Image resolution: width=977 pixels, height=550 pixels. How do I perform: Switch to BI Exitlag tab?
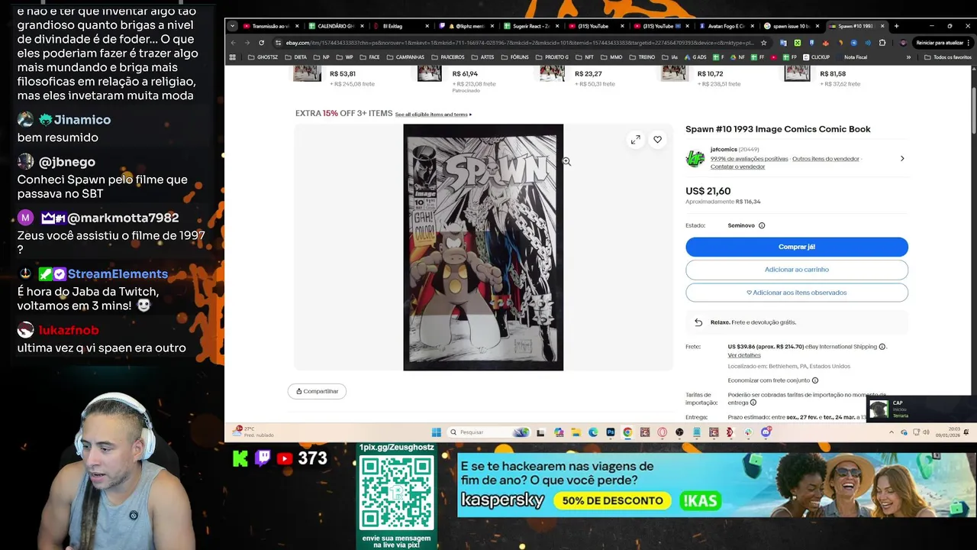tap(401, 26)
